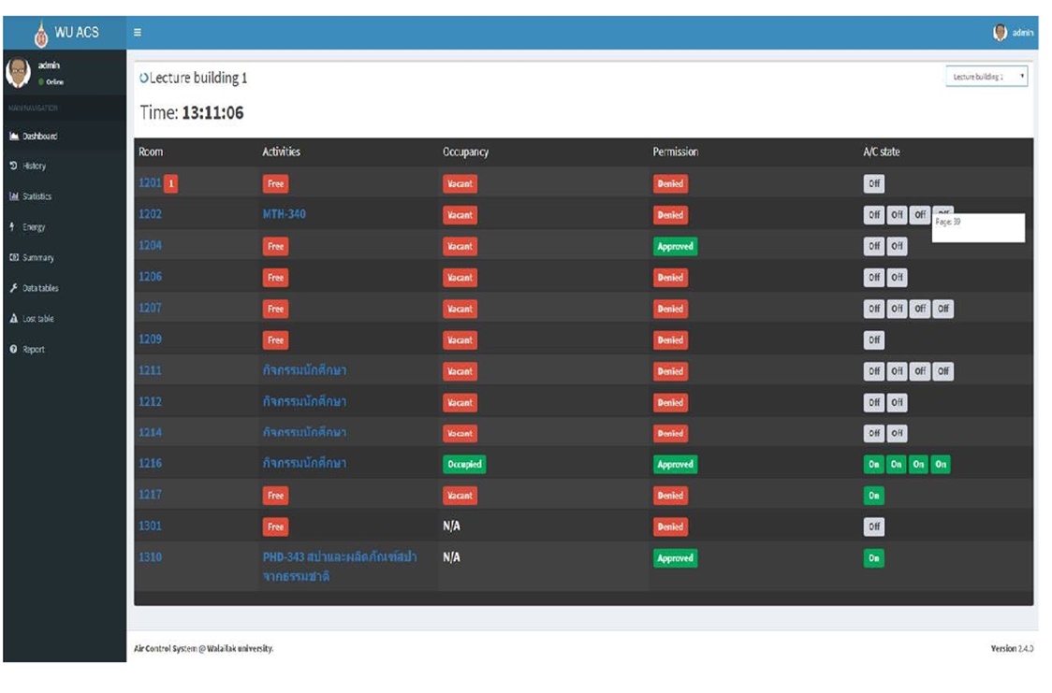Image resolution: width=1052 pixels, height=693 pixels.
Task: Click Approved permission badge for room 1204
Action: 675,247
